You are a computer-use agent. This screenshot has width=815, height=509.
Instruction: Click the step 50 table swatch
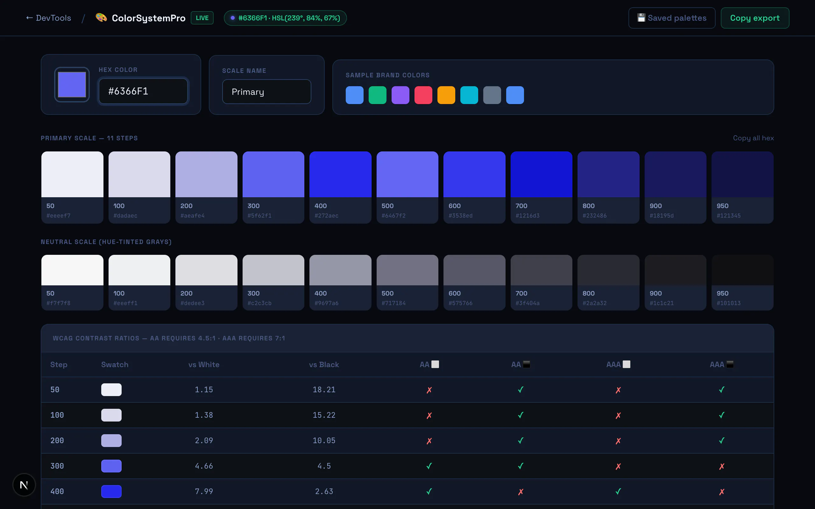111,389
